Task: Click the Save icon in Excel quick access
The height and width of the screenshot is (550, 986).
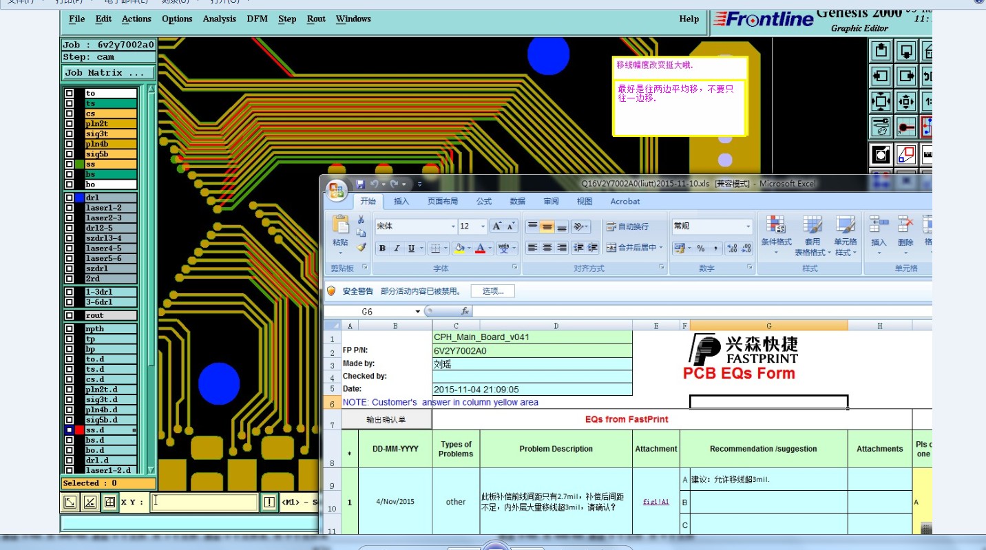Action: click(x=360, y=184)
